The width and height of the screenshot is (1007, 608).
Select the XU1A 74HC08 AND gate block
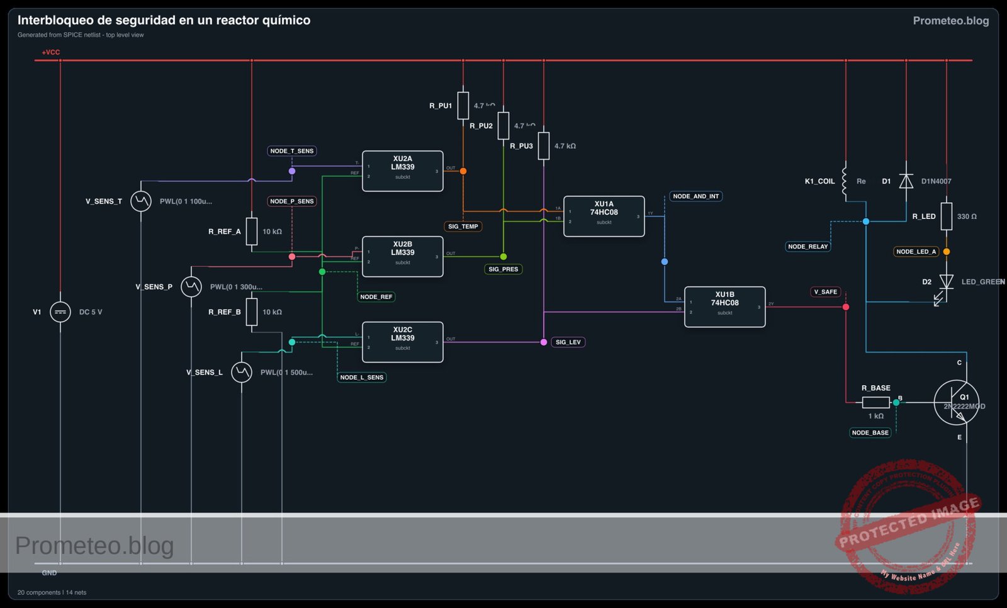coord(604,217)
